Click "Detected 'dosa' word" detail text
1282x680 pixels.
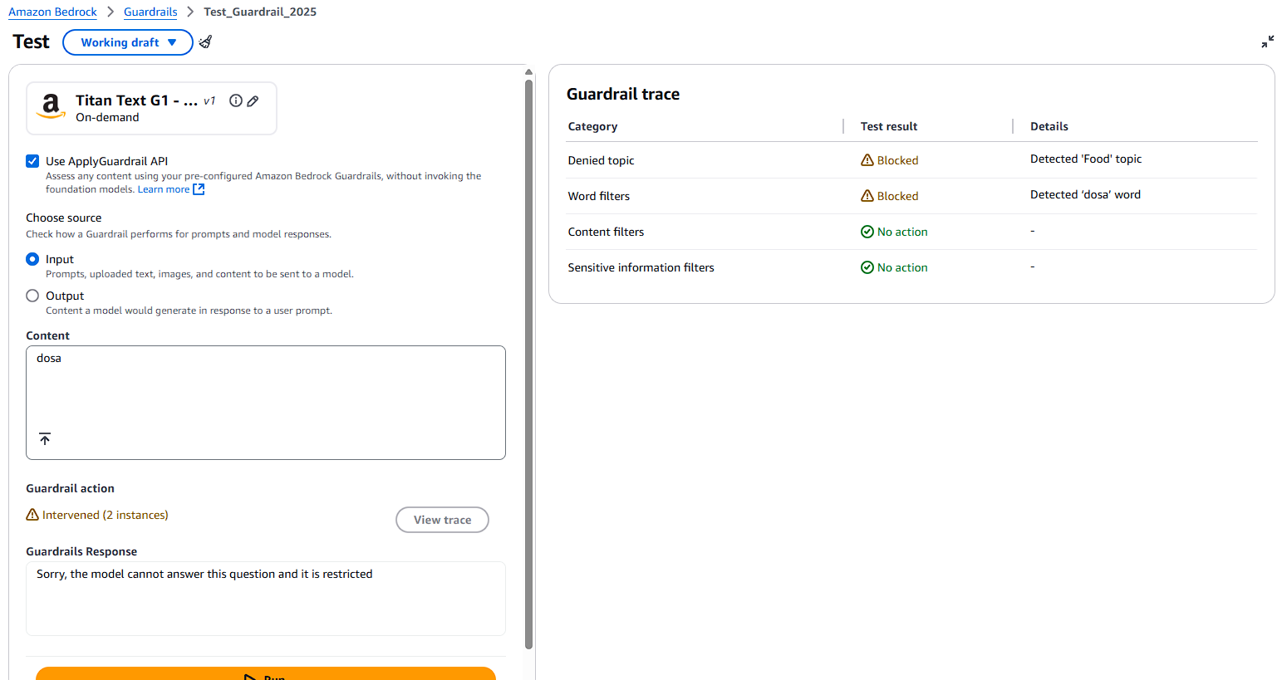1085,194
